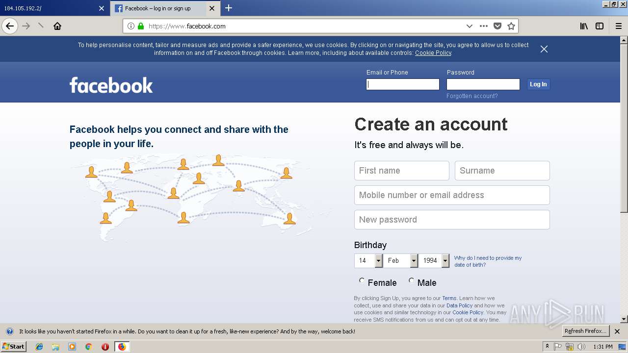Switch to the Facebook log in tab
628x353 pixels.
point(165,8)
